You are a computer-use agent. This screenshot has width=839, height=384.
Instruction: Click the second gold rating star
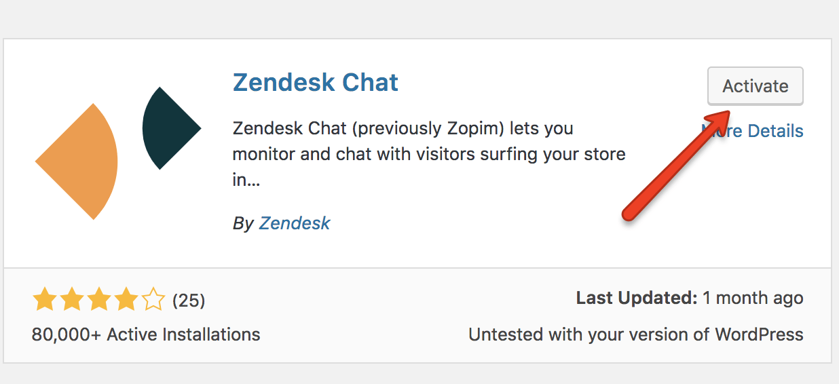coord(71,299)
